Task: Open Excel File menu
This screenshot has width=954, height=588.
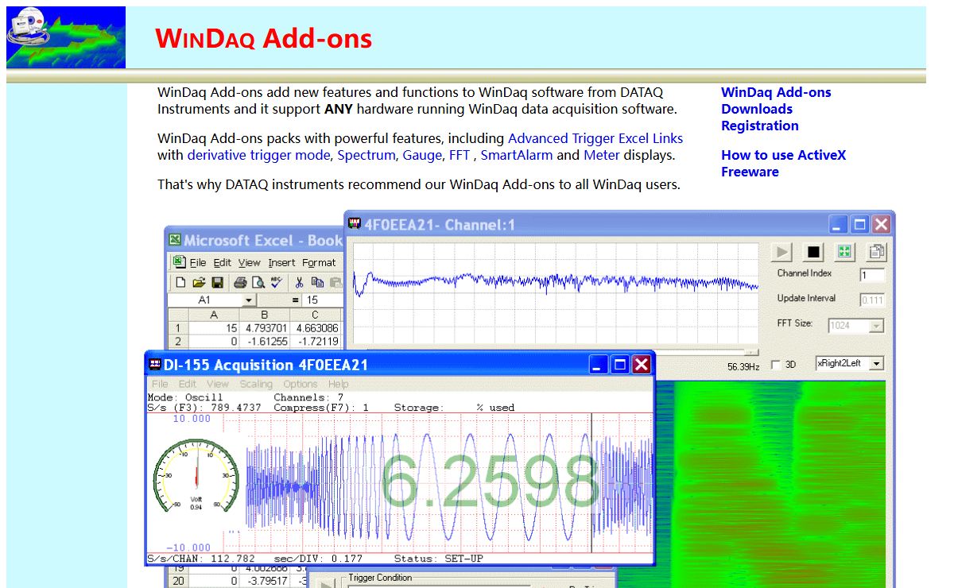Action: tap(197, 262)
